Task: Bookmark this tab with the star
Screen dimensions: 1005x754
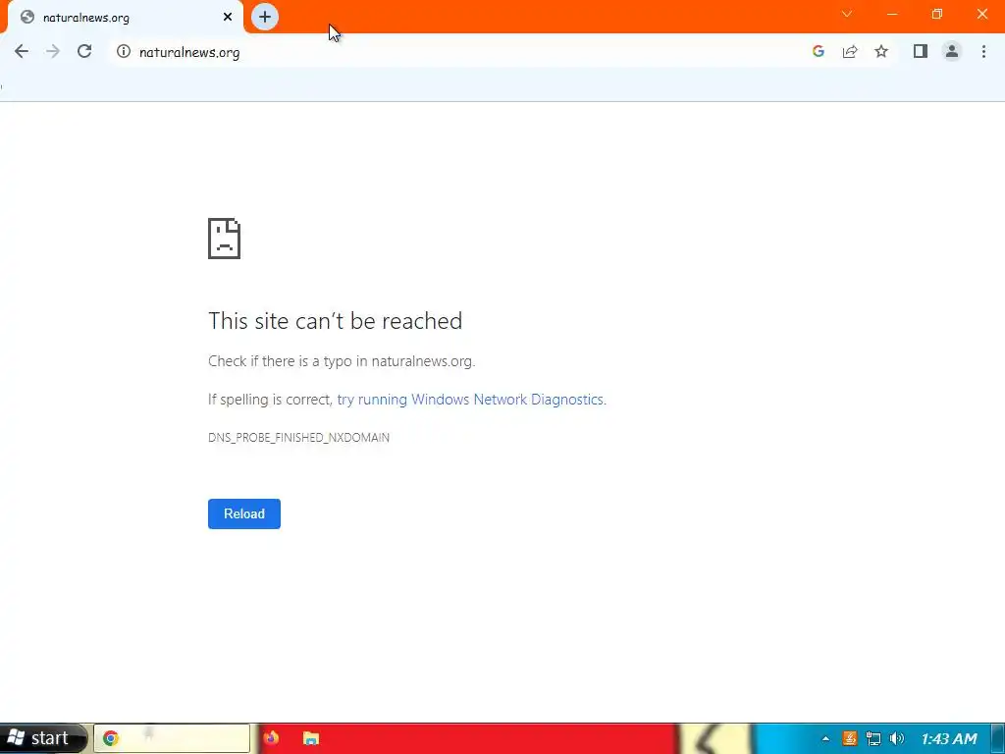Action: coord(881,52)
